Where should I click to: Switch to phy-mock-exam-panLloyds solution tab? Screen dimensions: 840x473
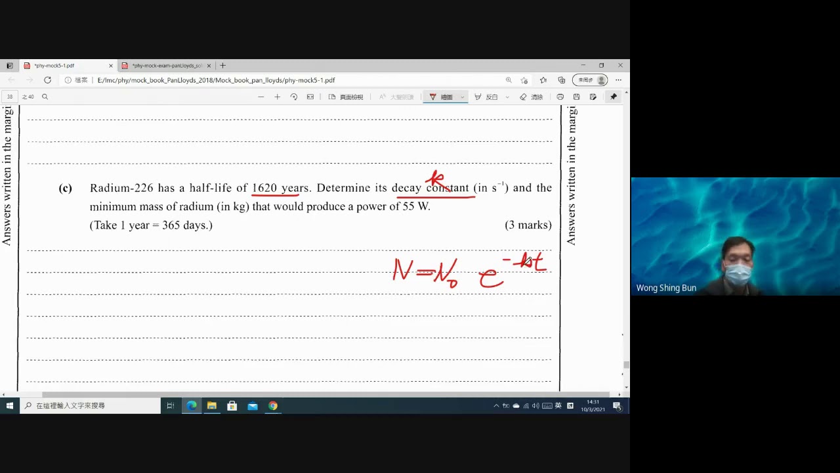(167, 66)
